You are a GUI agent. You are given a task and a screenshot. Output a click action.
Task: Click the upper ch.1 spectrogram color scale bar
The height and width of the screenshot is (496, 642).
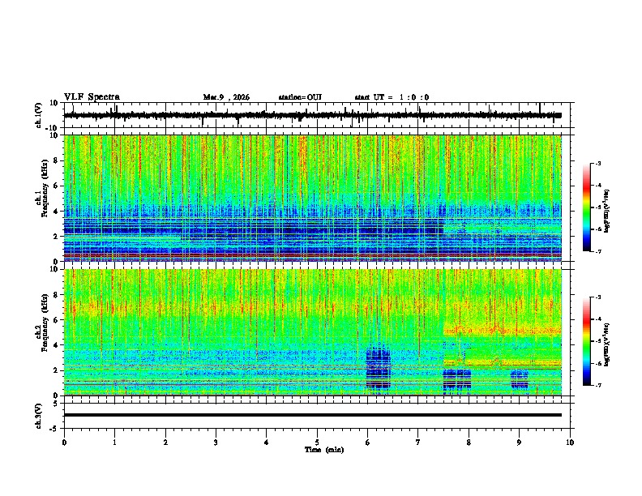pos(586,207)
